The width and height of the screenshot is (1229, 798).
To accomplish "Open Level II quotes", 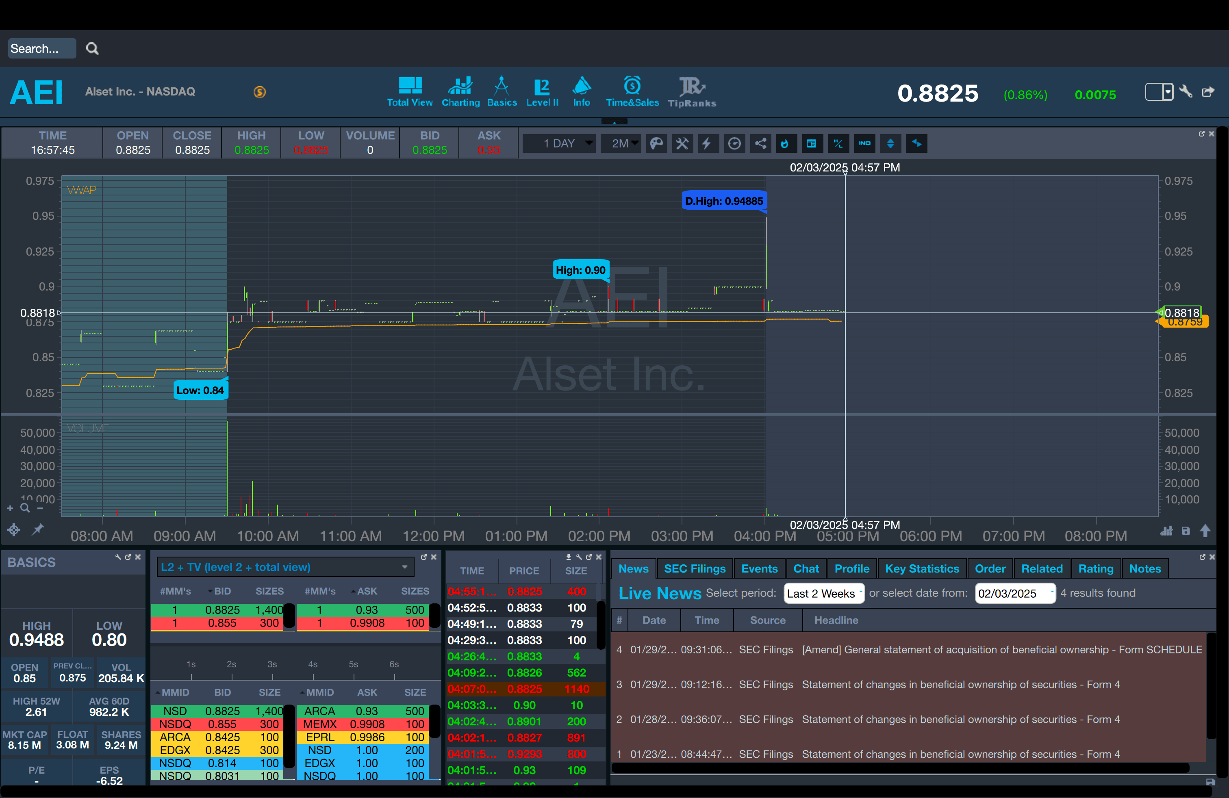I will [x=542, y=92].
